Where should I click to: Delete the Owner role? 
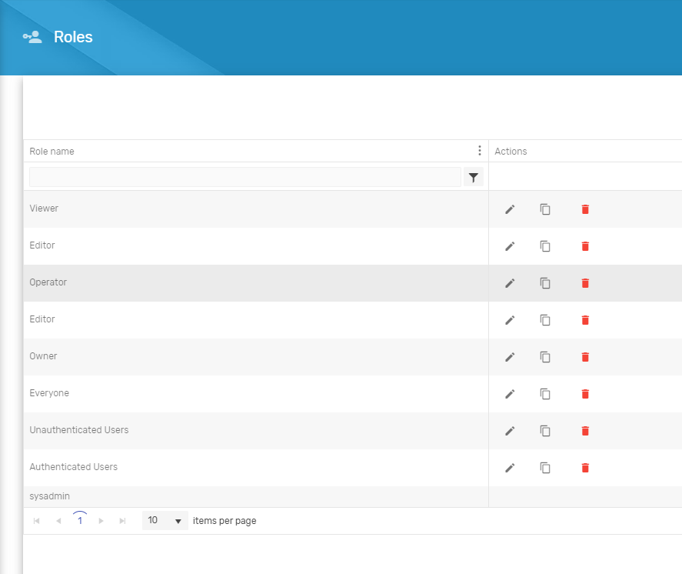click(x=585, y=357)
